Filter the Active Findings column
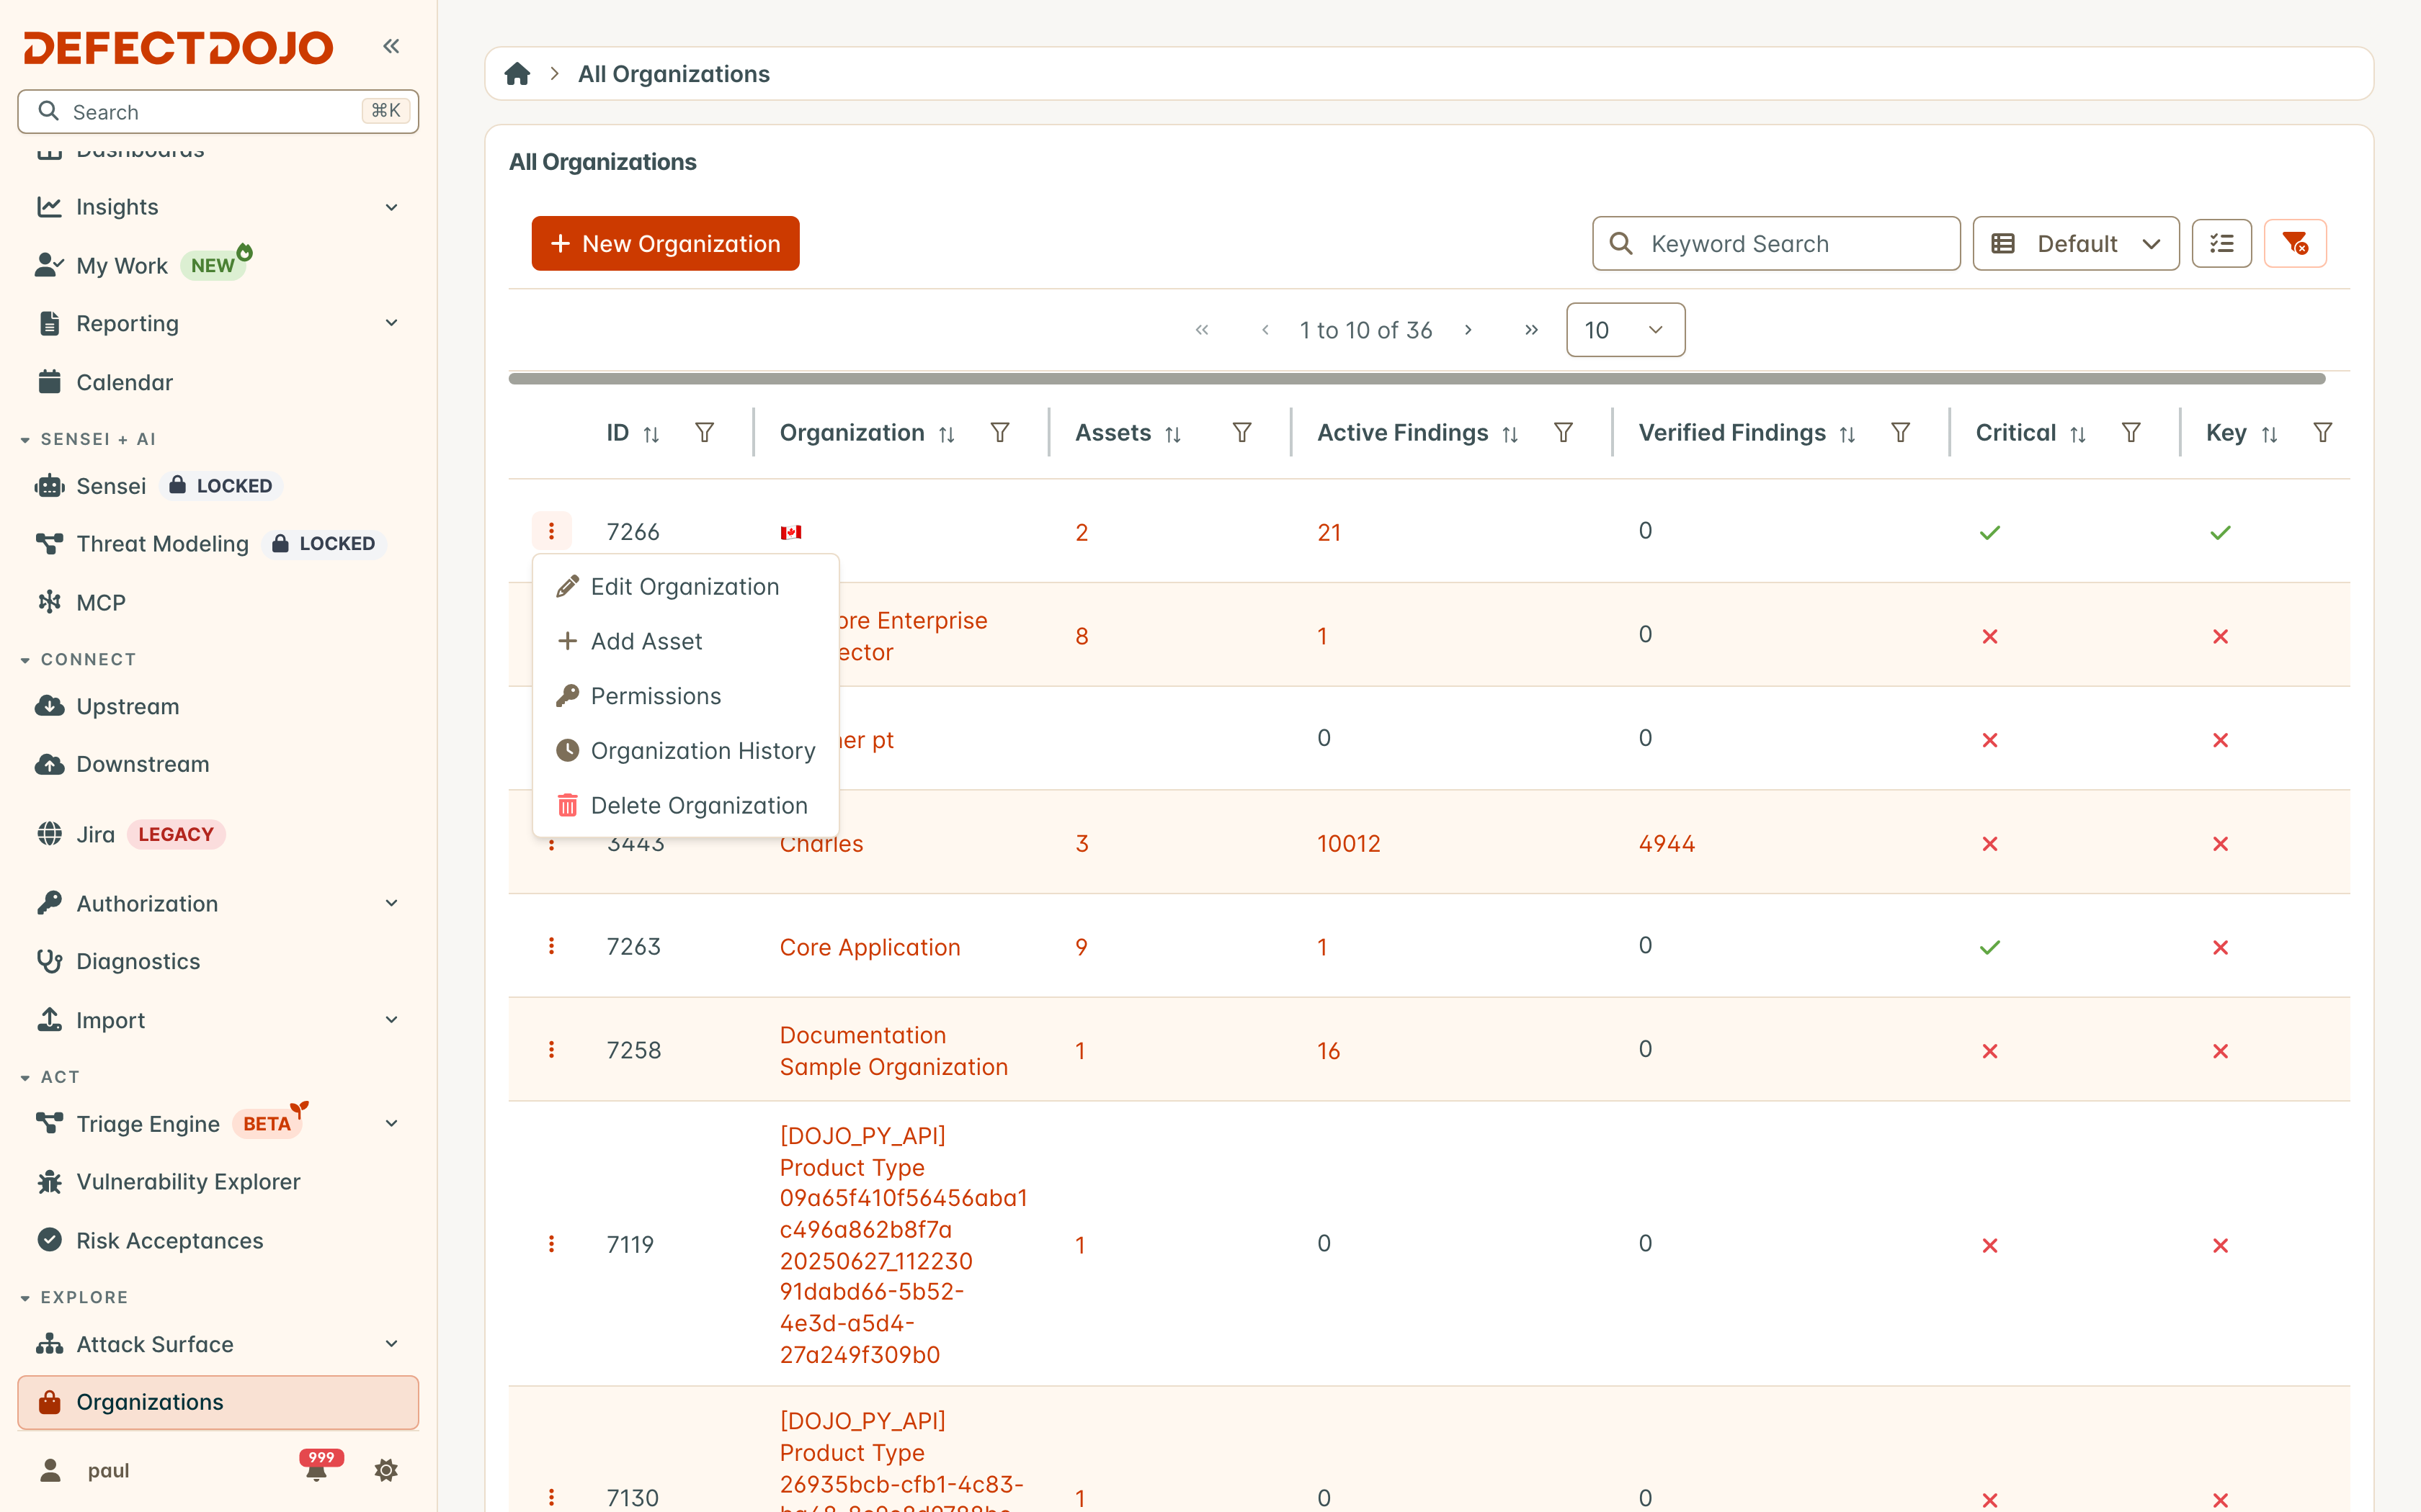 (x=1563, y=433)
